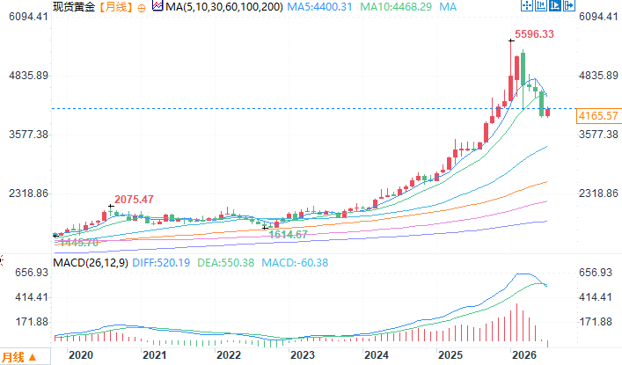Click the MA5:4400.31 legend value
622x365 pixels.
pyautogui.click(x=319, y=7)
